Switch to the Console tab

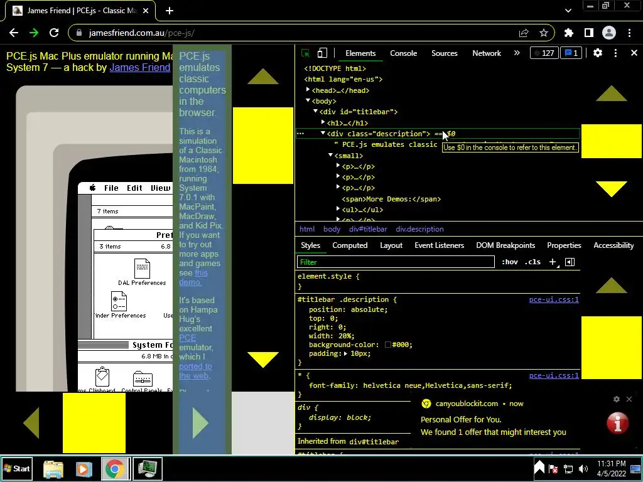pos(403,53)
